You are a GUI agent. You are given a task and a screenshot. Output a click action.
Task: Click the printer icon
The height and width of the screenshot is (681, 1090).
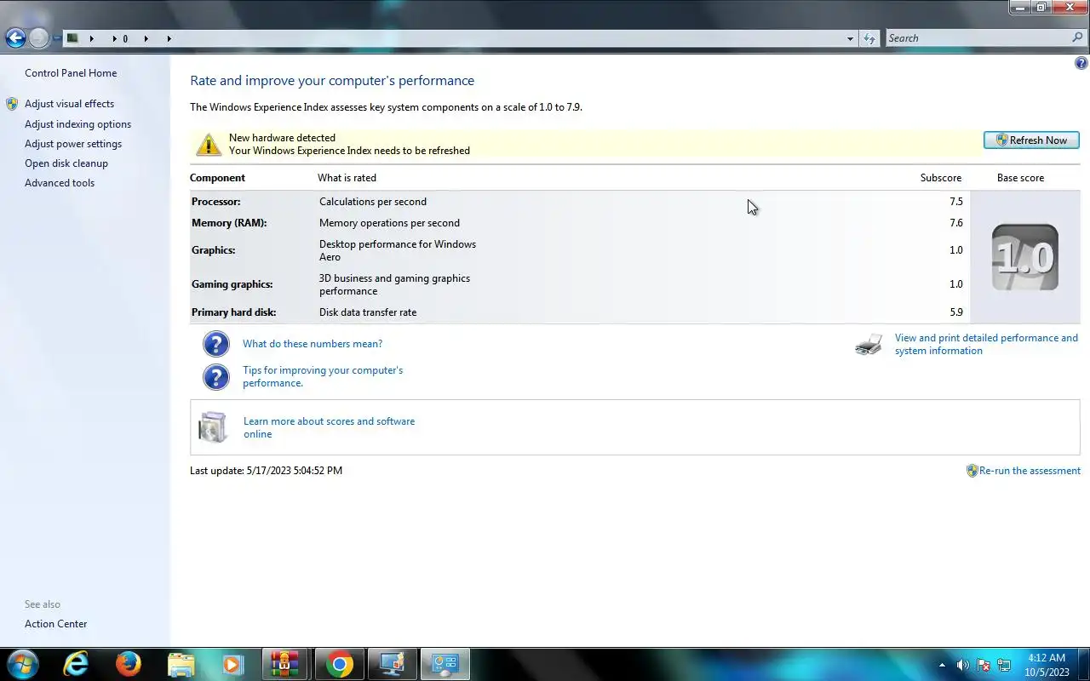pyautogui.click(x=869, y=345)
